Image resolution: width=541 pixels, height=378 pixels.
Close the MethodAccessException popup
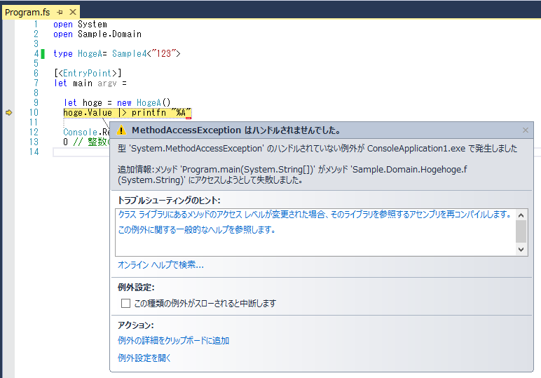(525, 130)
